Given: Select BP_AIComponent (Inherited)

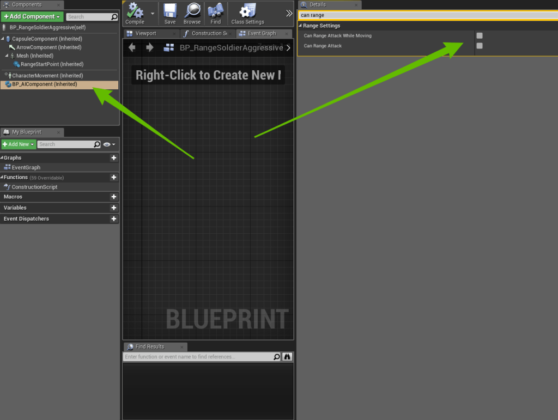Looking at the screenshot, I should (x=59, y=84).
